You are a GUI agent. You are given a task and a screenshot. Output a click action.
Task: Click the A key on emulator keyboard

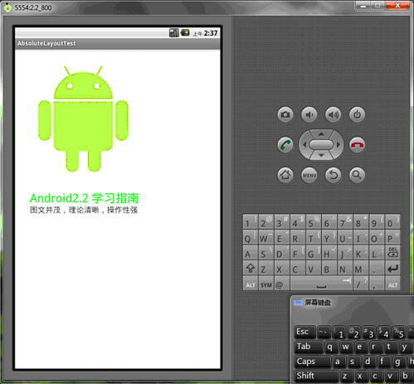click(x=251, y=252)
